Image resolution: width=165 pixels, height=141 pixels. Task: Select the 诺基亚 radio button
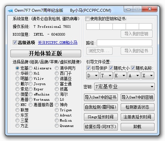[x=57, y=79]
